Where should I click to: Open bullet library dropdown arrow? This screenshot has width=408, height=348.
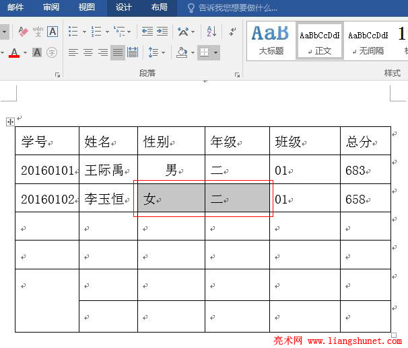click(84, 32)
